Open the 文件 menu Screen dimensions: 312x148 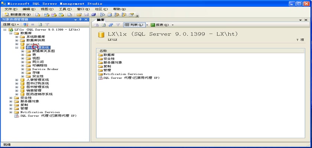(11, 9)
